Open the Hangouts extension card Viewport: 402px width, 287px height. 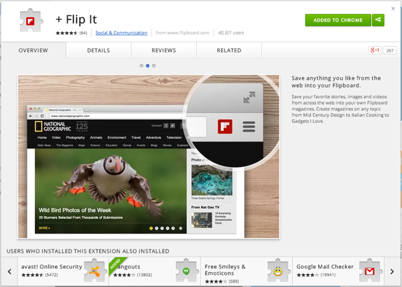(155, 272)
